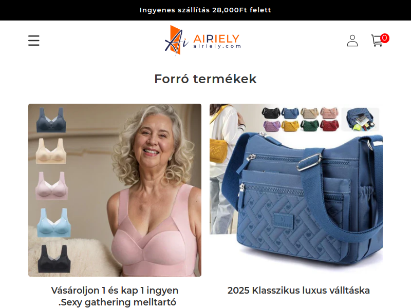Open 2025 Klasszikus luxus válltáska link

298,291
